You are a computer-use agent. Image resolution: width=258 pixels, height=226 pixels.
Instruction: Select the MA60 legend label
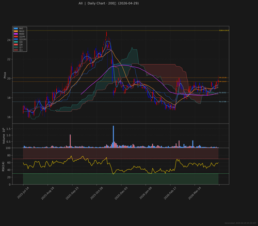22,34
